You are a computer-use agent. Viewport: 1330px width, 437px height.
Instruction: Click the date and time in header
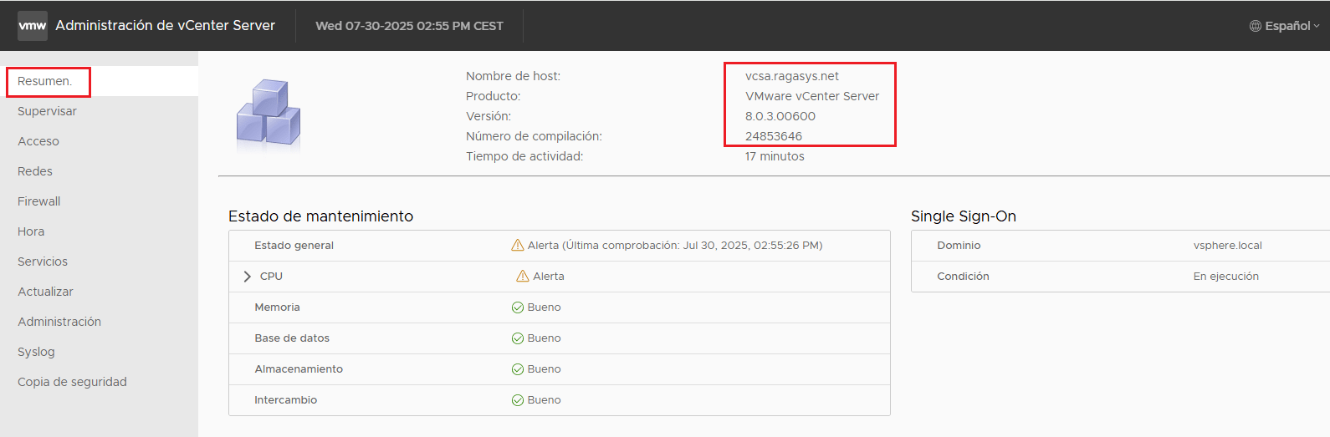coord(409,26)
